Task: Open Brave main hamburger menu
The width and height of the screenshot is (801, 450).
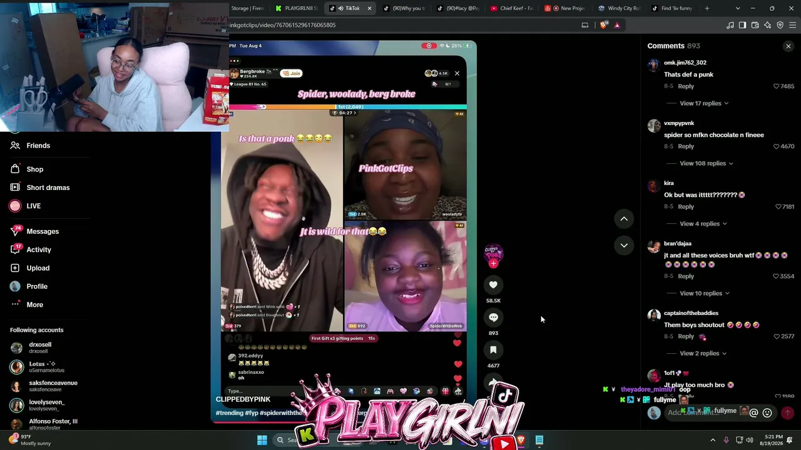Action: [793, 25]
